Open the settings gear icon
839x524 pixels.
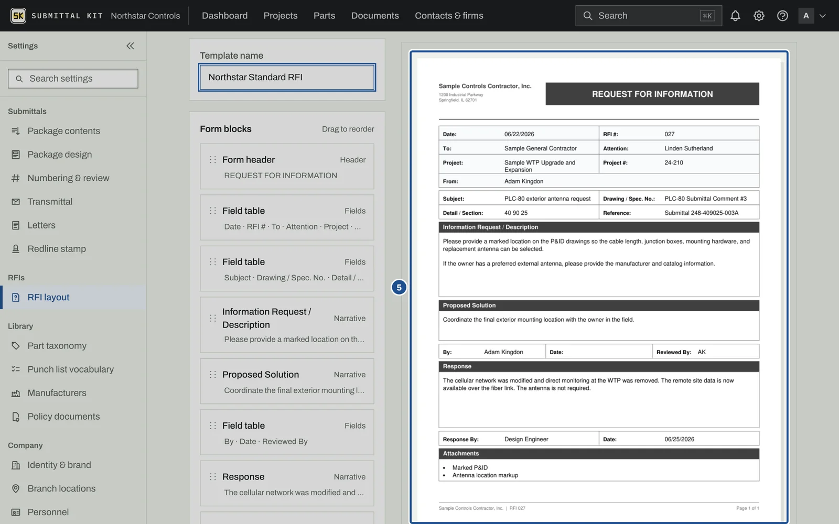759,16
